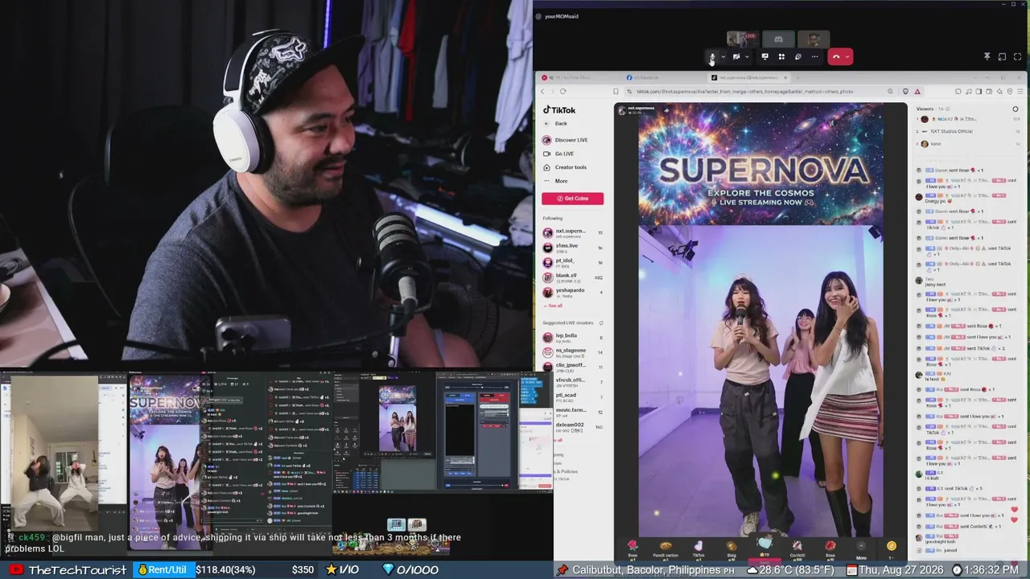Open the microphone options dropdown arrow

pos(723,57)
